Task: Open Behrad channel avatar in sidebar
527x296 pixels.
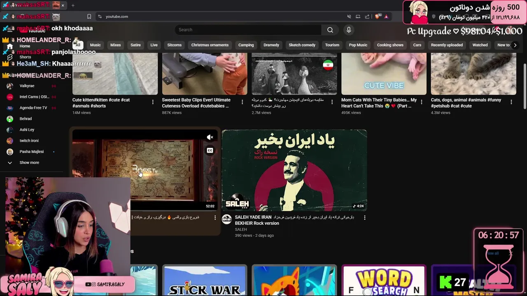Action: point(10,119)
